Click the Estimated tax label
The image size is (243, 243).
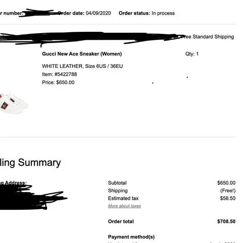[123, 198]
